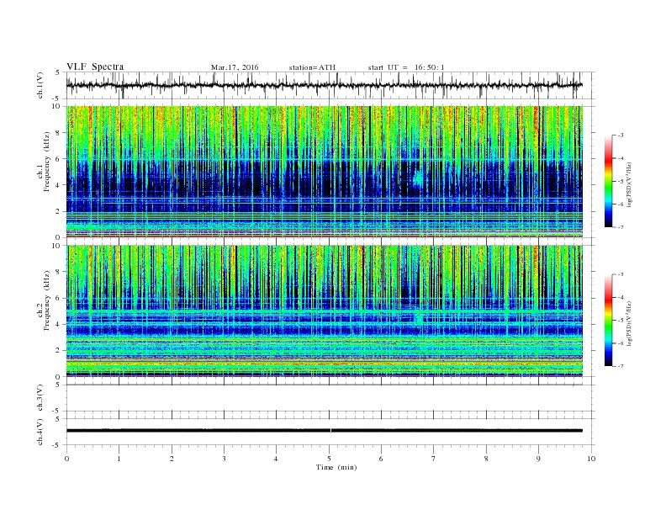
Task: Click the 'station=ATH' label
Action: [312, 67]
